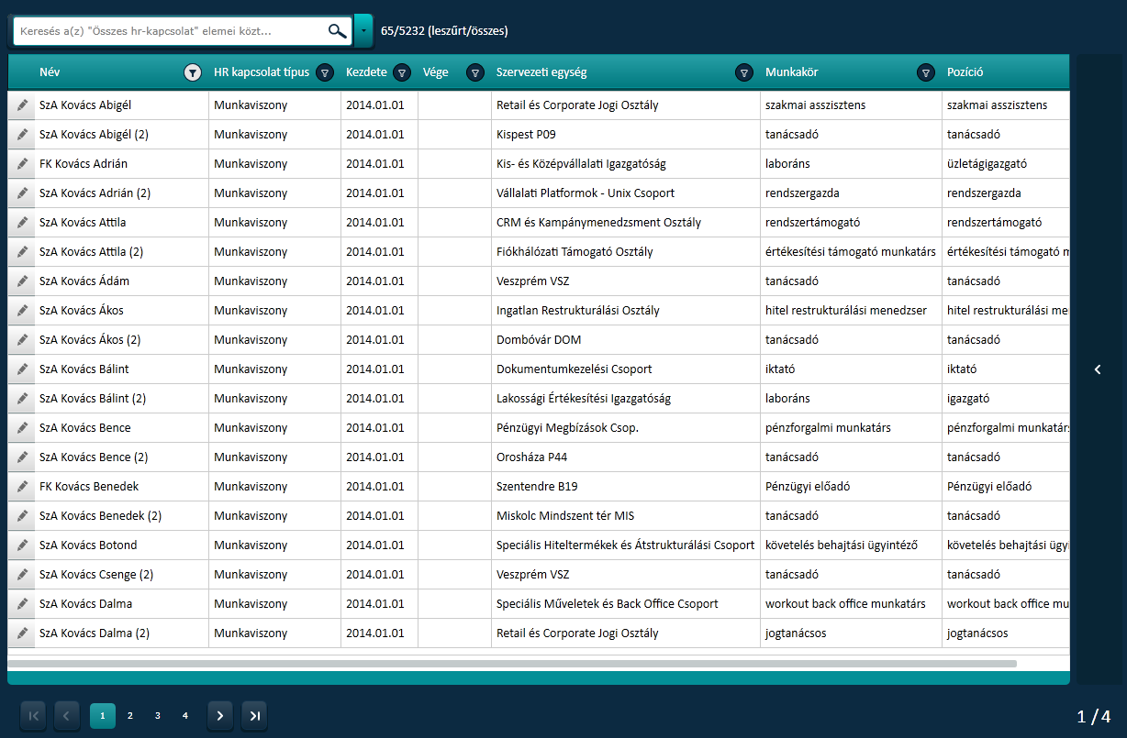The height and width of the screenshot is (738, 1127).
Task: Select the "Dombóvár DOM" cell
Action: [x=626, y=340]
